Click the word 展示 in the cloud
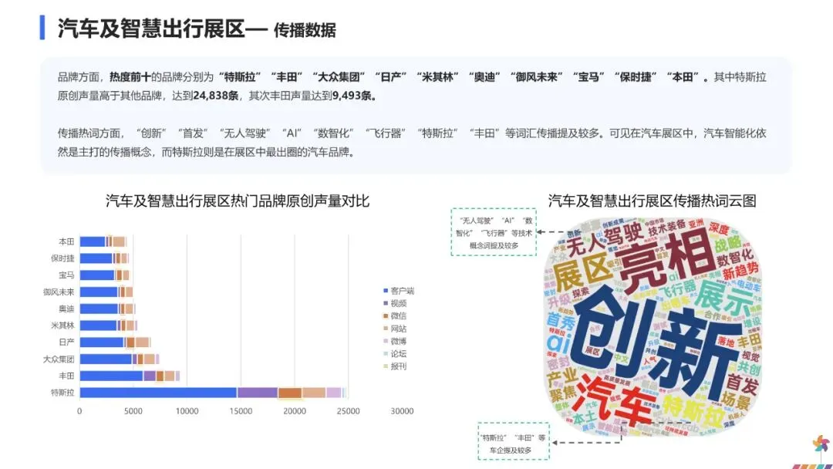Image resolution: width=833 pixels, height=469 pixels. click(723, 299)
